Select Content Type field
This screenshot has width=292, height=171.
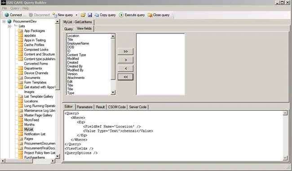tap(76, 55)
